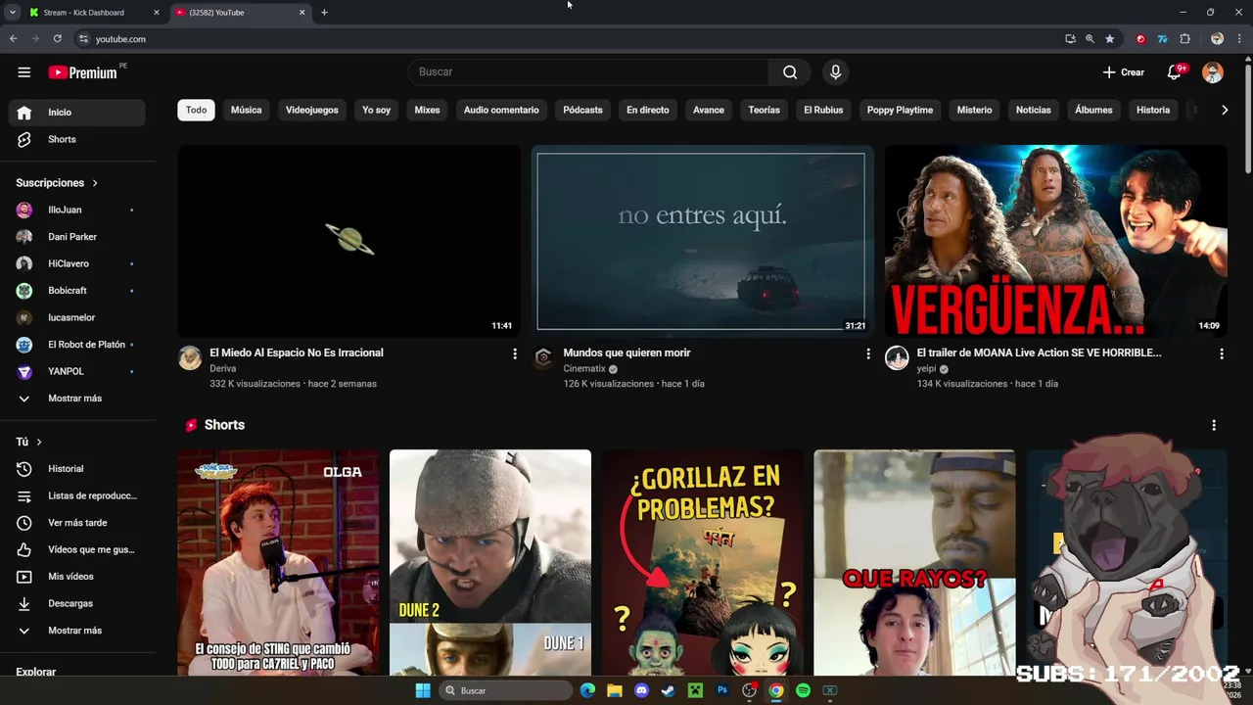1253x705 pixels.
Task: Open the hamburger guide menu
Action: pos(24,72)
